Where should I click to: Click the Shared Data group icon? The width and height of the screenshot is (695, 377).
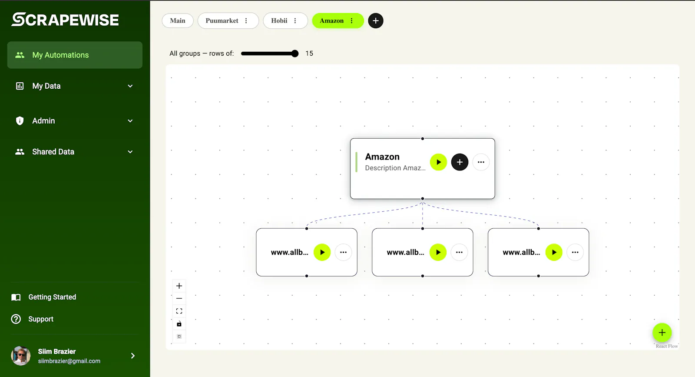(x=20, y=152)
